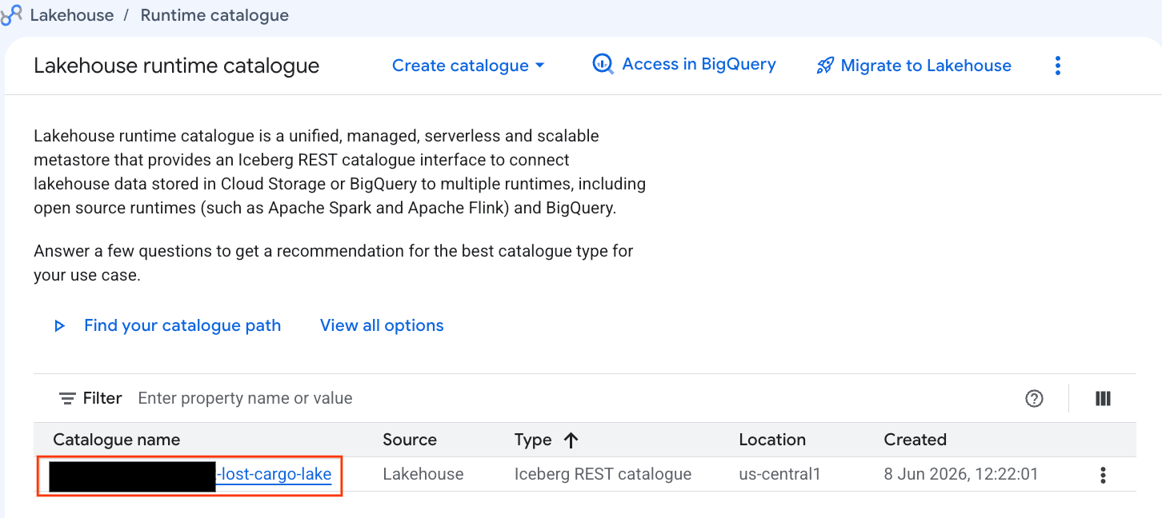
Task: Open the table help question-mark icon
Action: click(x=1034, y=398)
